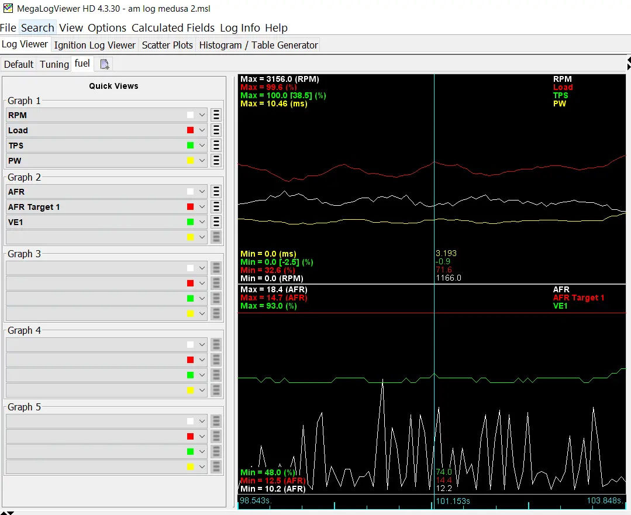The image size is (631, 515).
Task: Expand the RPM field dropdown arrow
Action: 202,115
